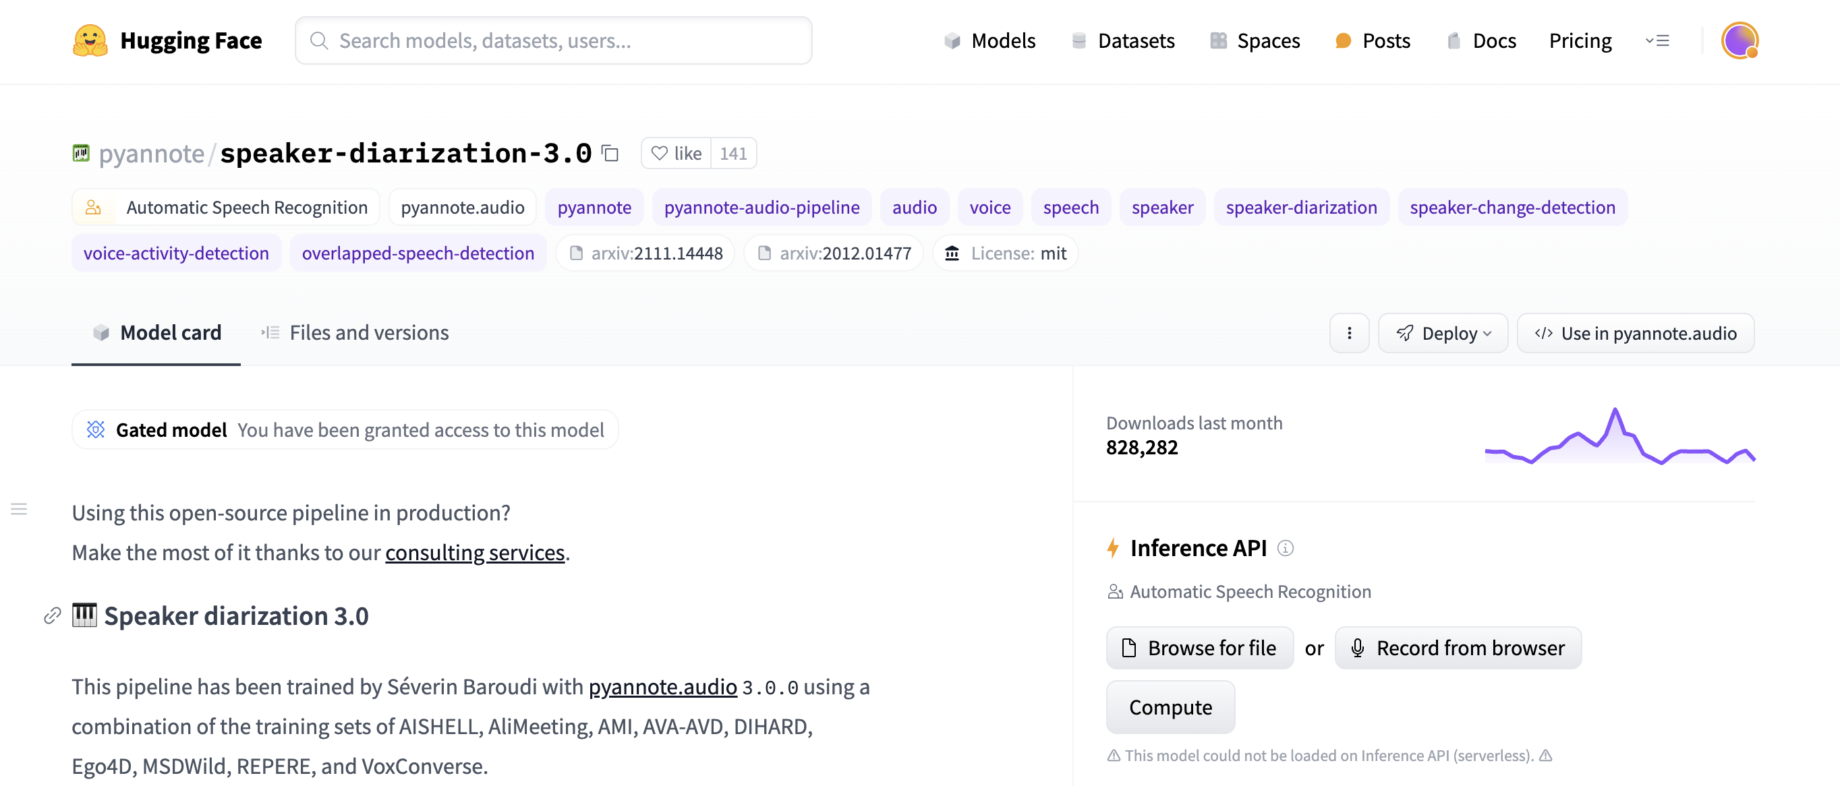Click the heading anchor link icon

[x=52, y=616]
